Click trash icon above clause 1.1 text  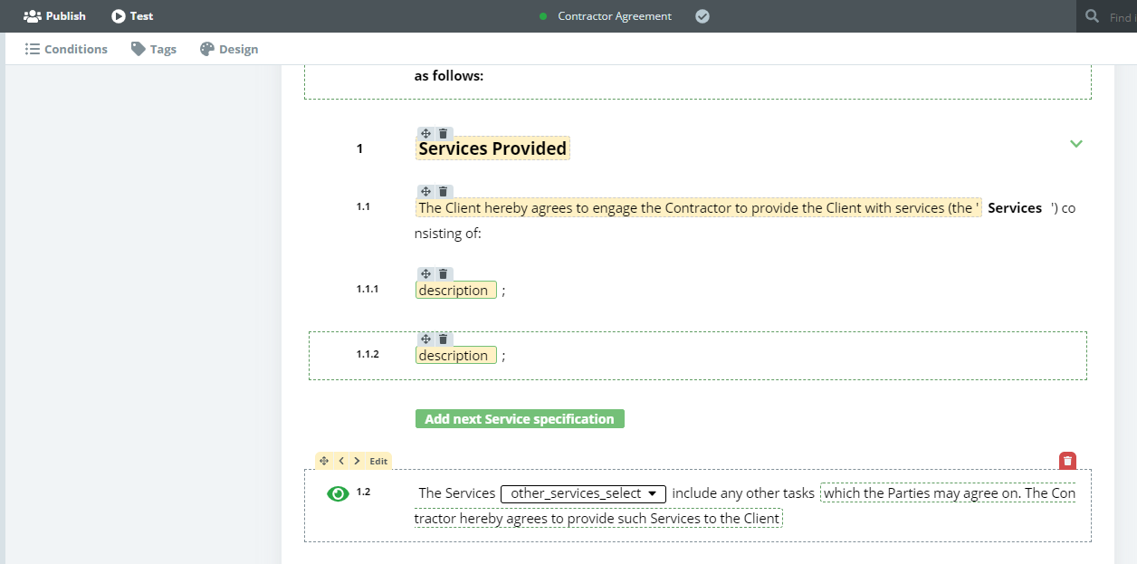(x=443, y=192)
